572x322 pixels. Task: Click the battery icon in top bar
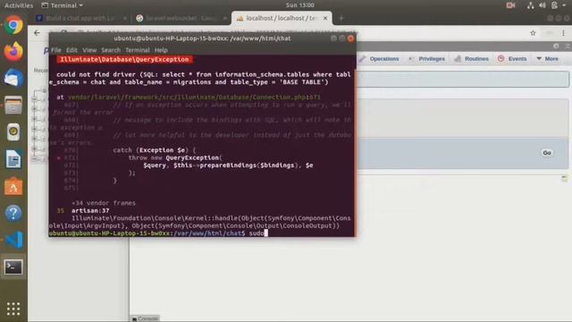coord(554,5)
